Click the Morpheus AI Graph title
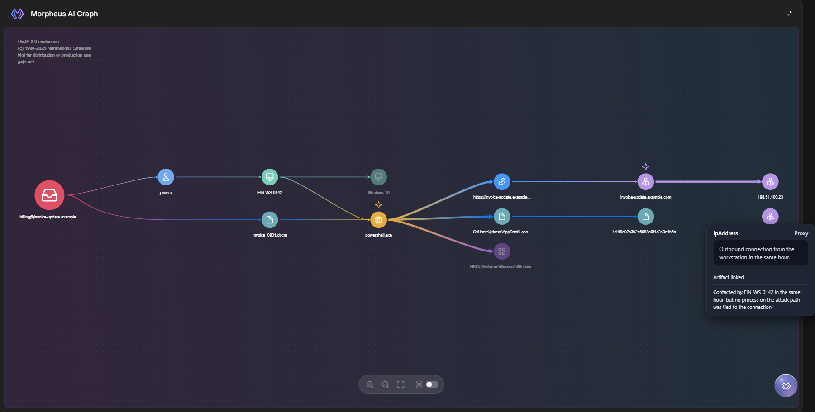 (64, 14)
